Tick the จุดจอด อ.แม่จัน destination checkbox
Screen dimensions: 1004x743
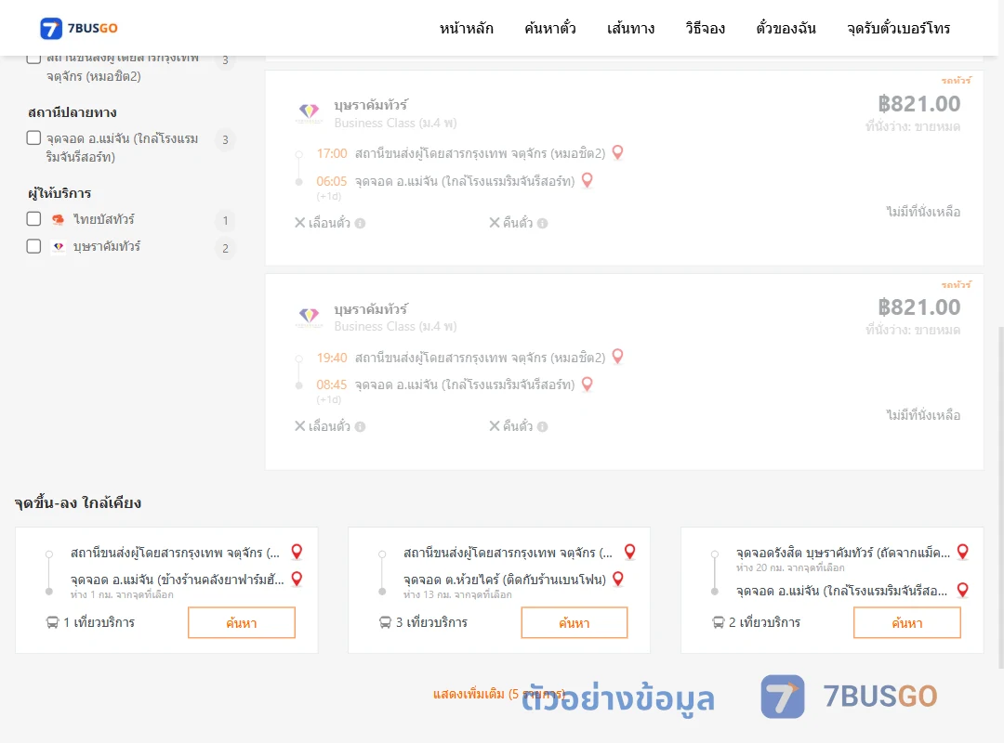[34, 137]
